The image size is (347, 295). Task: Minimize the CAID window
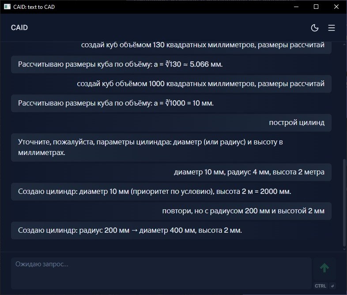coord(296,7)
